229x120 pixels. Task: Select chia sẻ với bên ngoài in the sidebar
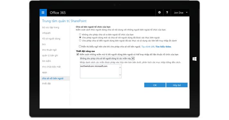55,78
